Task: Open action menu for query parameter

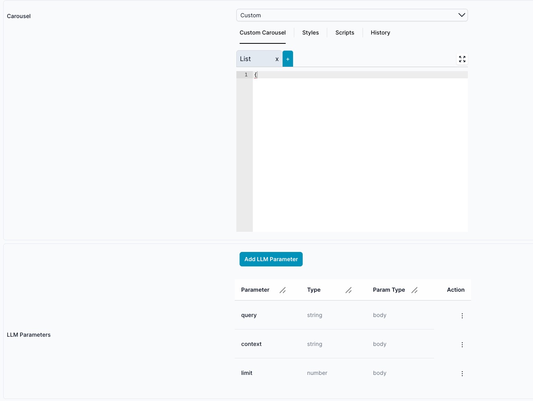Action: coord(462,316)
